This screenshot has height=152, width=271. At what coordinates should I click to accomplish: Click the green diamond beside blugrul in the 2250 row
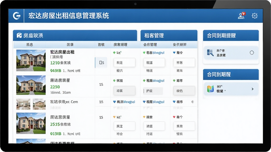[x=144, y=80]
